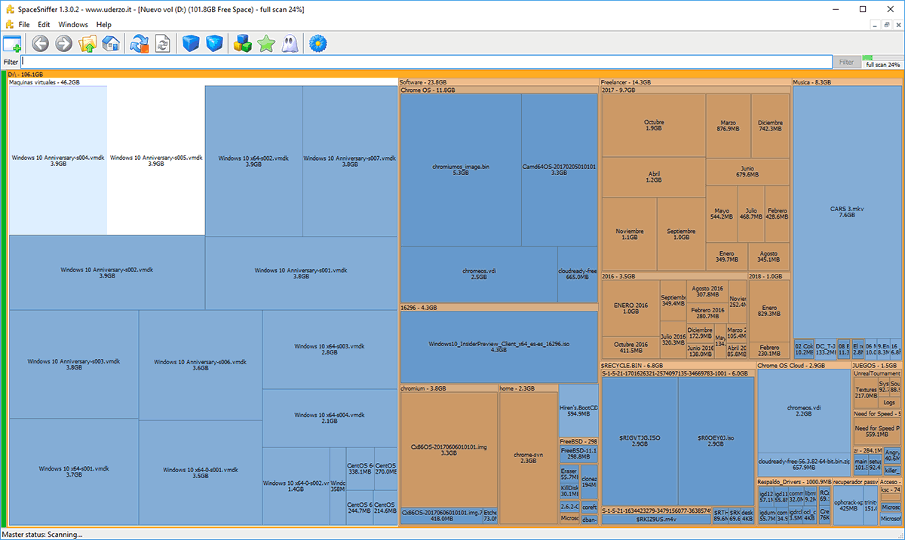Click the blue flower donate icon
Image resolution: width=905 pixels, height=540 pixels.
(x=318, y=44)
